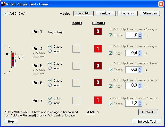Switch to Logic I/O mode
The height and width of the screenshot is (127, 165).
84,13
